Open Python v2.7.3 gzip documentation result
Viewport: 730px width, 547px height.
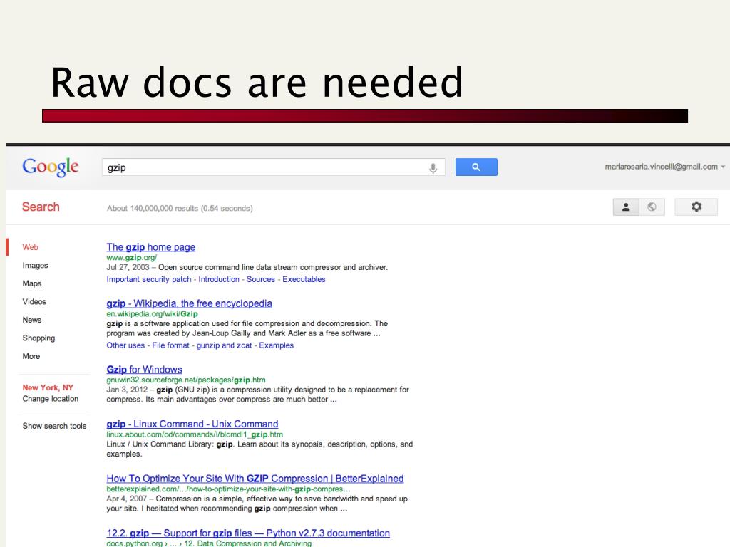pos(248,533)
